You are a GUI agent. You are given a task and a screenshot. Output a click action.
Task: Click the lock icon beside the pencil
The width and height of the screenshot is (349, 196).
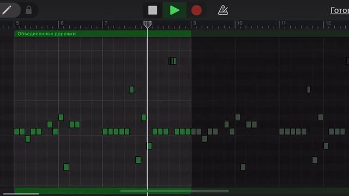tap(29, 10)
